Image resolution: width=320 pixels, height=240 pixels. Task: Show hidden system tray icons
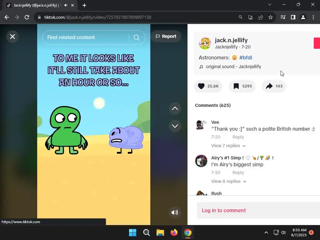click(x=266, y=232)
